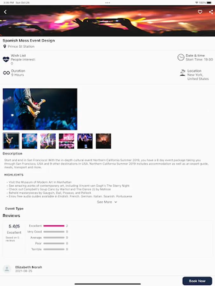This screenshot has width=215, height=286.
Task: Open the large guitarist main image
Action: 40,109
